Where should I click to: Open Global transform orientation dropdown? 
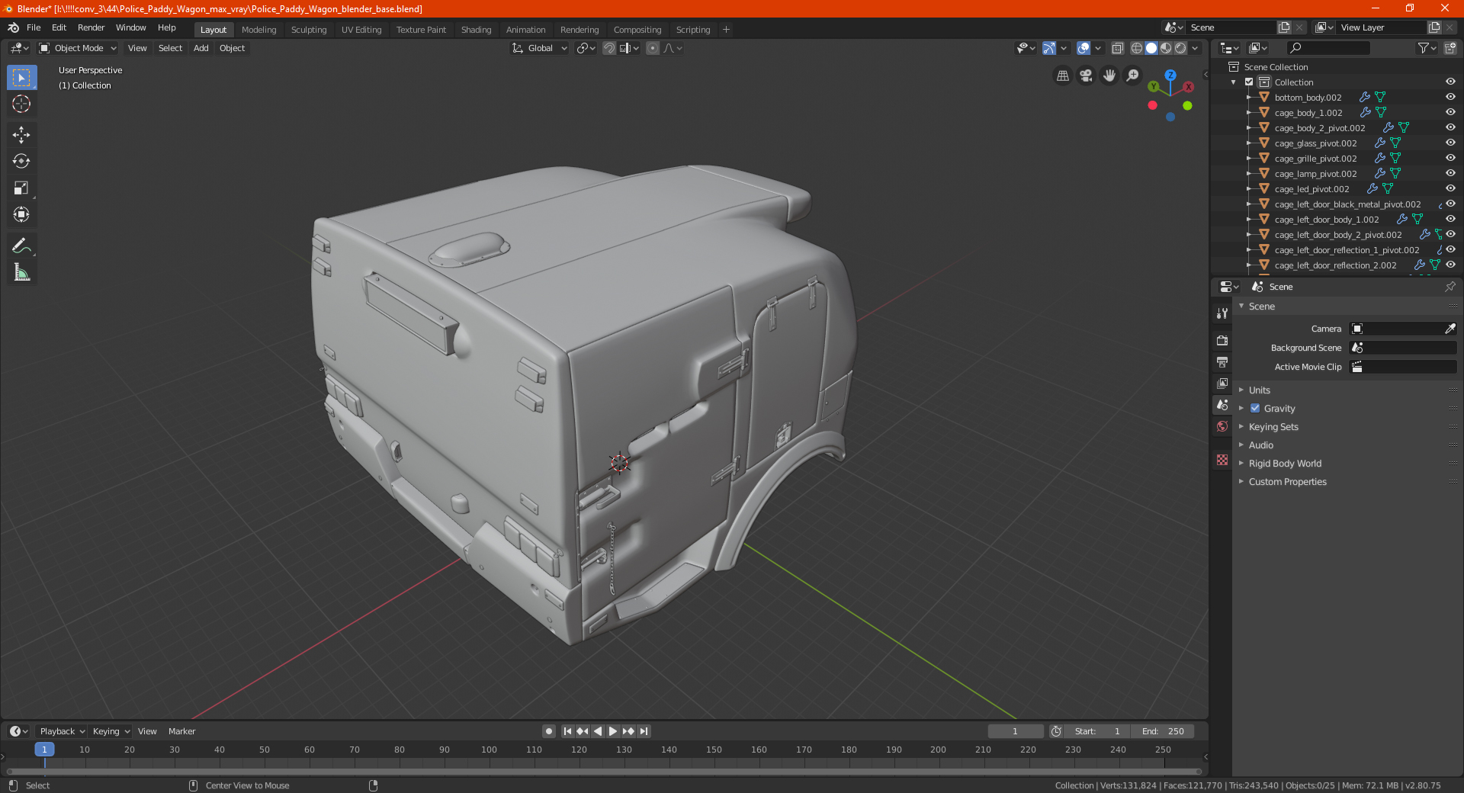pos(540,48)
